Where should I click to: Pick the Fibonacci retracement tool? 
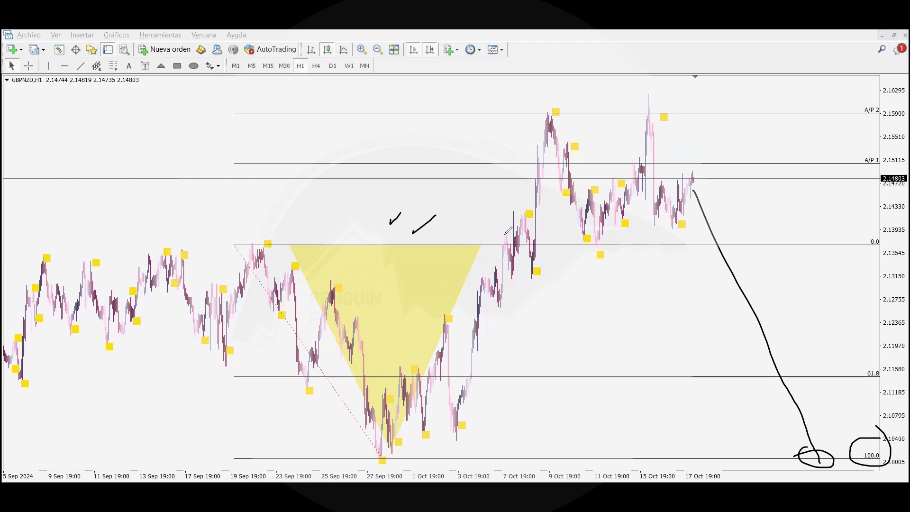coord(113,66)
